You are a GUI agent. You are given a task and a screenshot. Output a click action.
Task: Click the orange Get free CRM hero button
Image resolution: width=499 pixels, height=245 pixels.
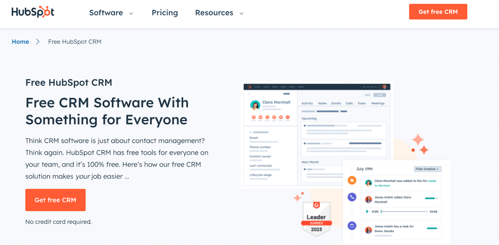point(56,200)
